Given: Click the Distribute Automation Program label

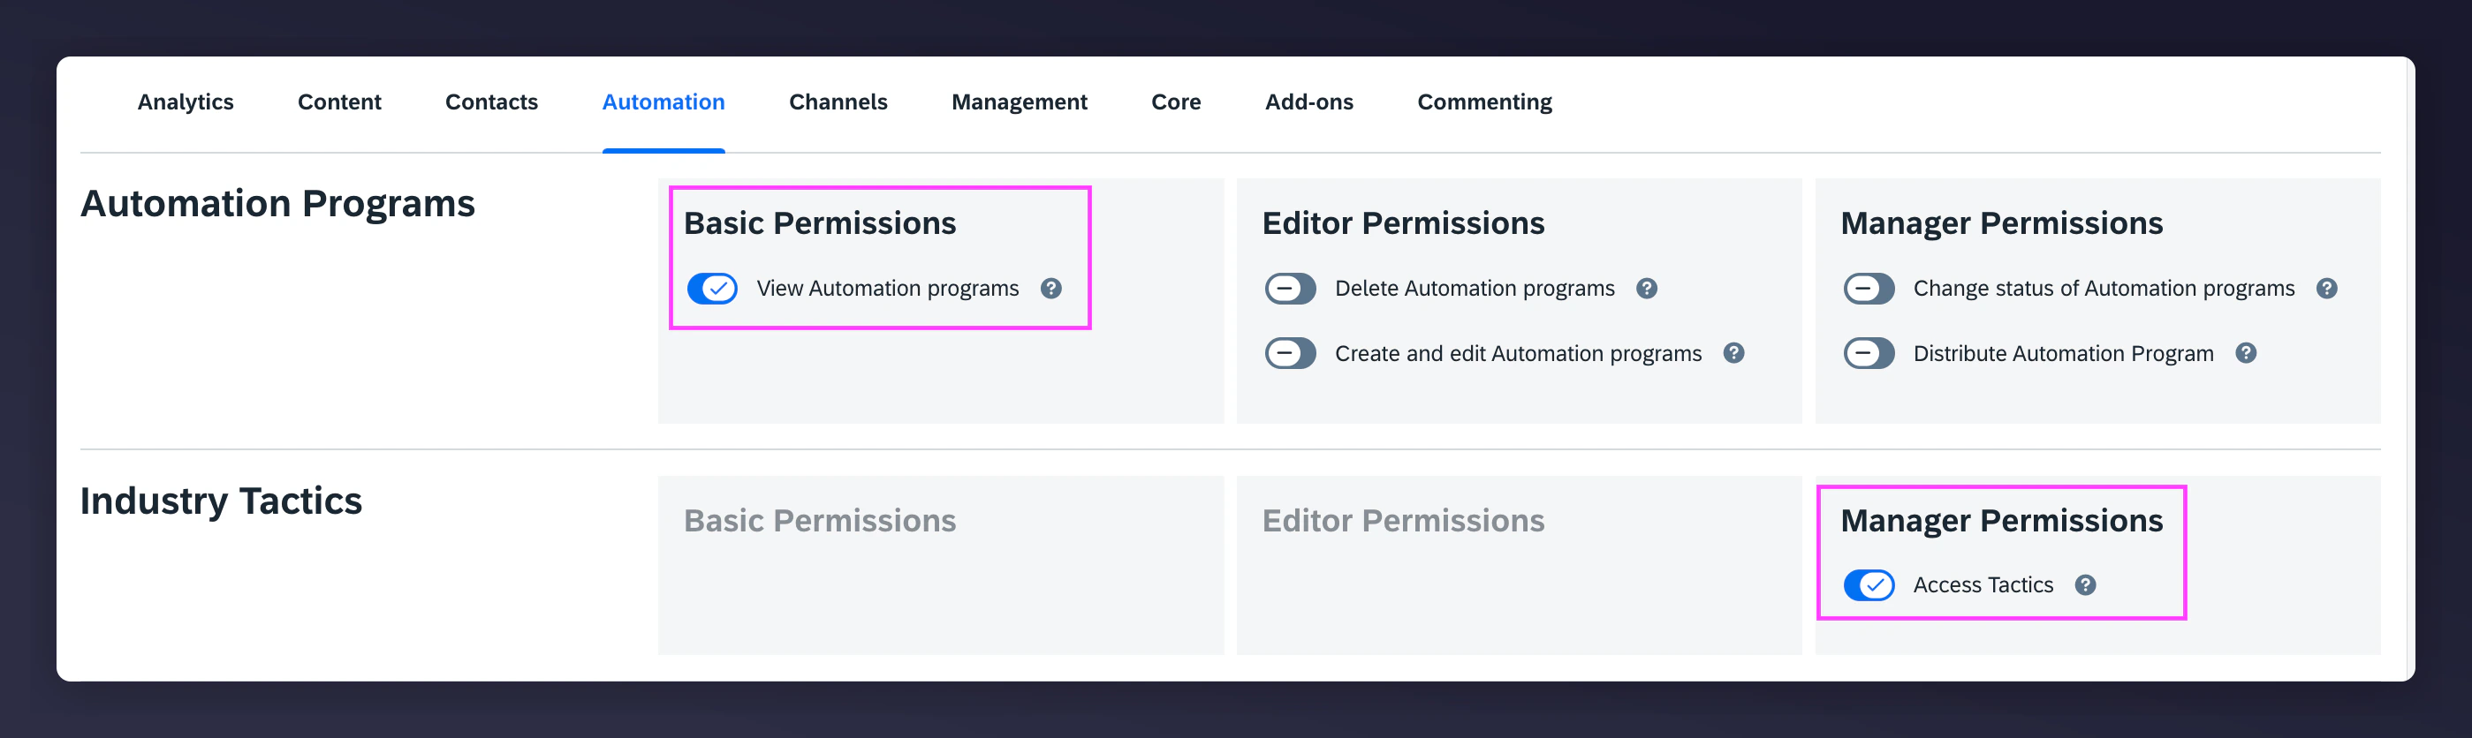Looking at the screenshot, I should 2063,354.
